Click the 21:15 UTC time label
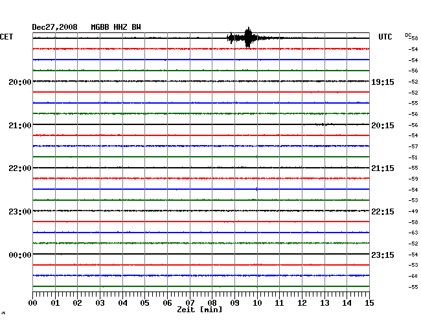 tap(383, 168)
